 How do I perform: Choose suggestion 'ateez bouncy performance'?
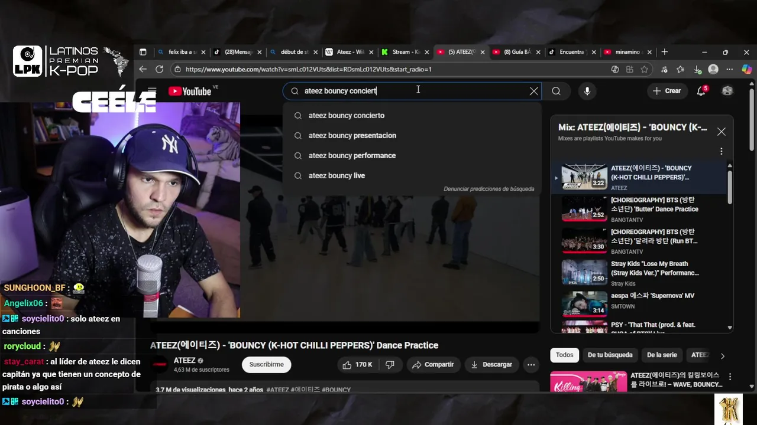[412, 156]
